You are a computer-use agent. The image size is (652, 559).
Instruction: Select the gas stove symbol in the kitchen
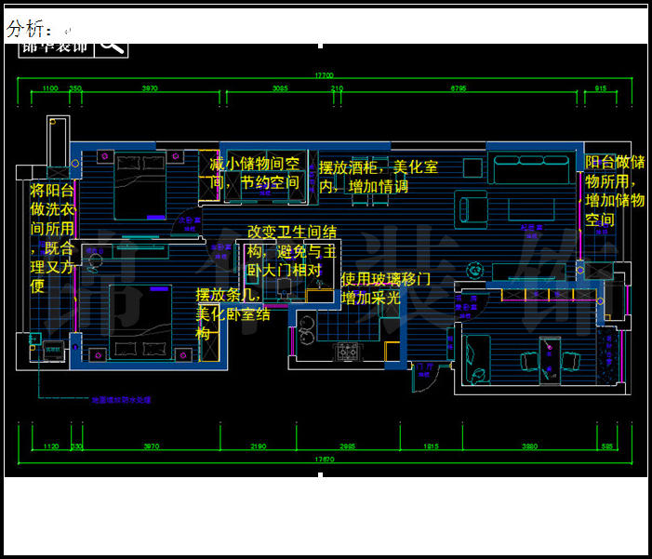click(350, 353)
